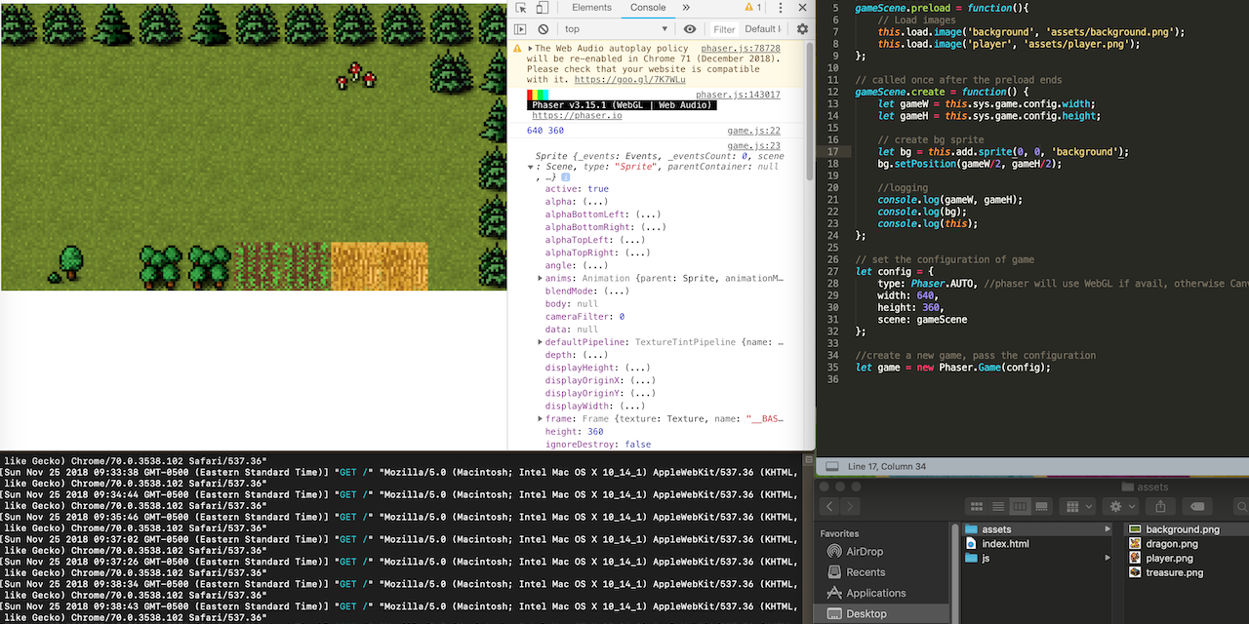1249x624 pixels.
Task: Switch to the Elements tab
Action: point(592,8)
